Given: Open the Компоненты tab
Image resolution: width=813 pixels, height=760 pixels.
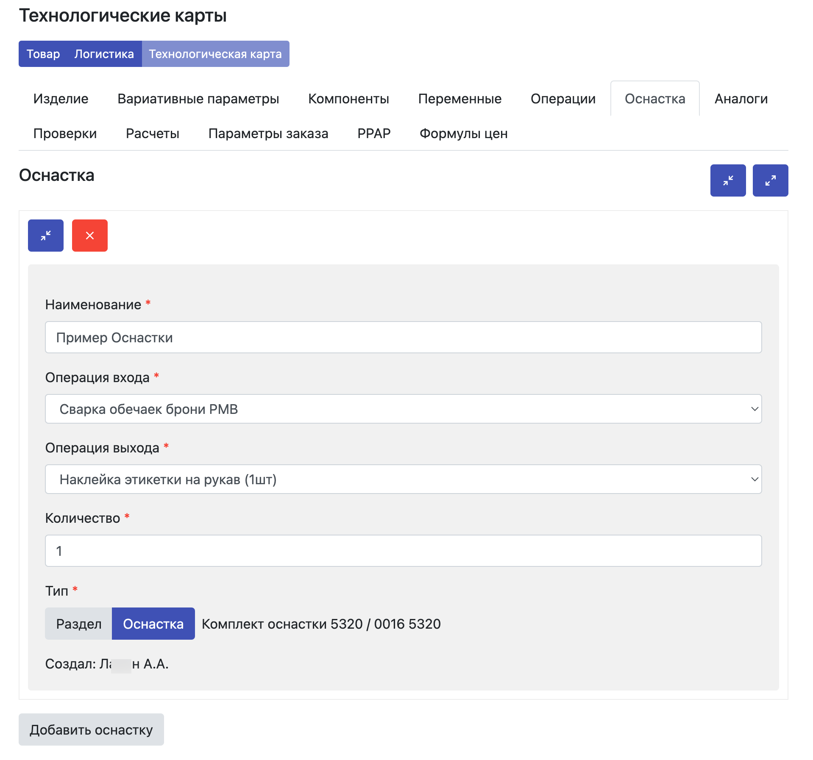Looking at the screenshot, I should [x=348, y=99].
